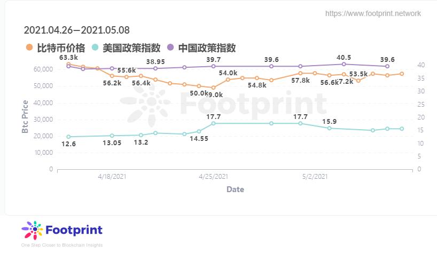This screenshot has width=437, height=253.
Task: Click the 12.6 US policy index point
Action: coord(68,137)
